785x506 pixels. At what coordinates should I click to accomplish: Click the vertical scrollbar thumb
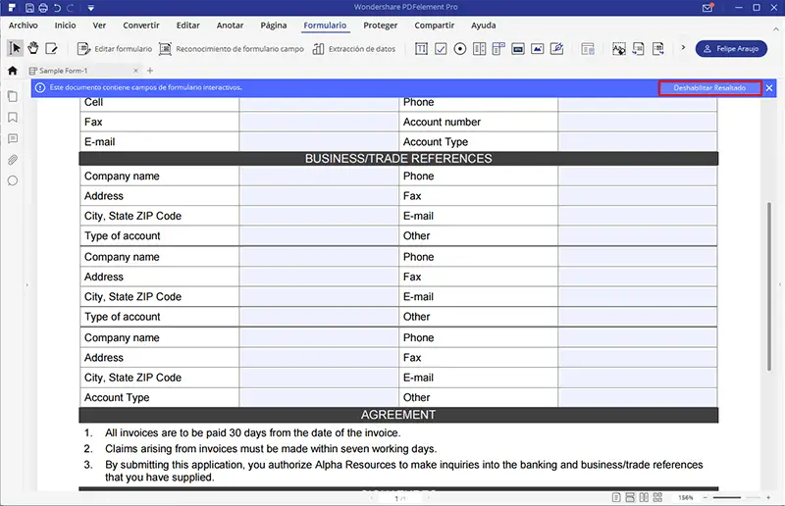tap(769, 286)
